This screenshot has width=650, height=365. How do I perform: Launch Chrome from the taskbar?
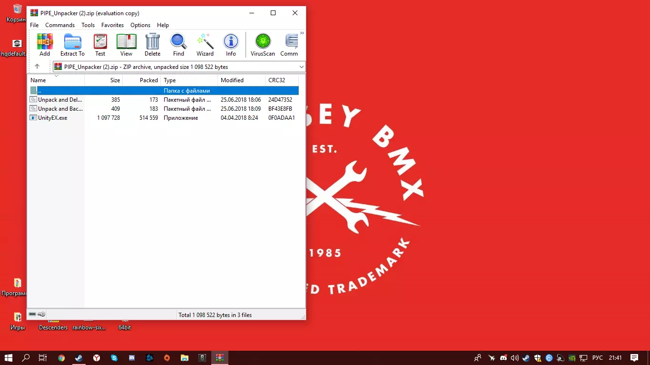tap(61, 358)
